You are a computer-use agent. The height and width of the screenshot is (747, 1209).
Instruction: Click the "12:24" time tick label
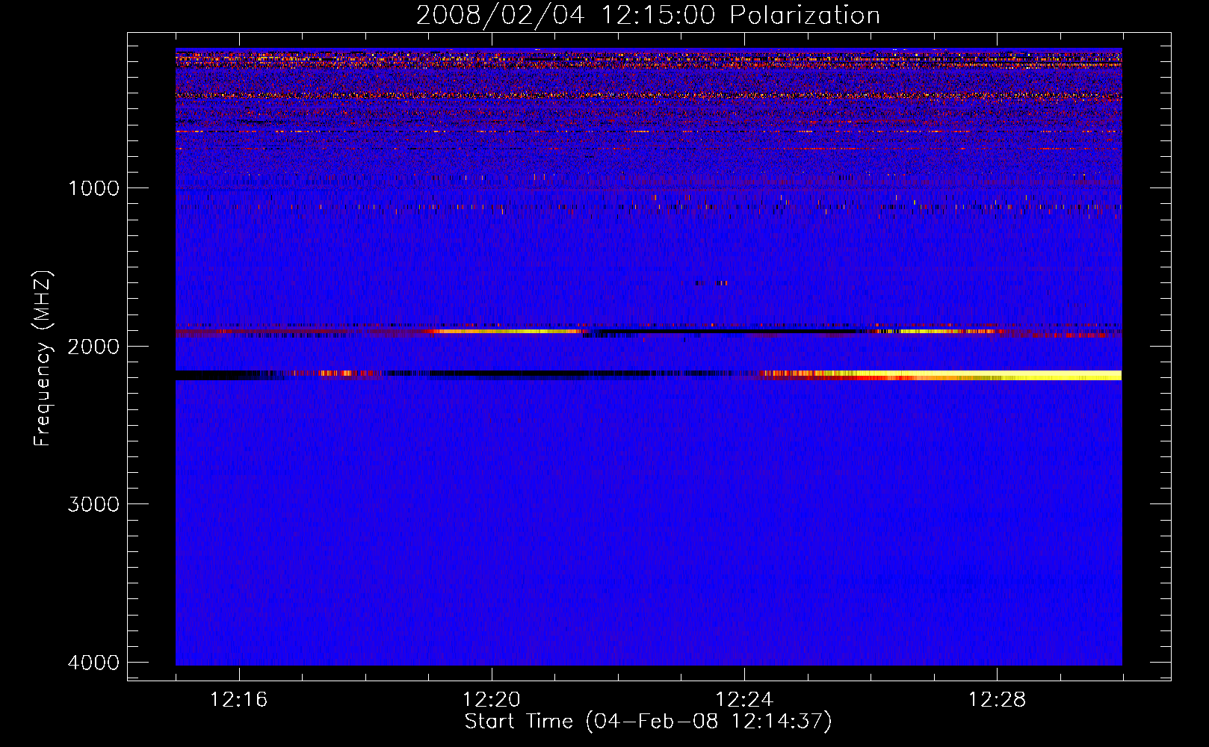[744, 700]
